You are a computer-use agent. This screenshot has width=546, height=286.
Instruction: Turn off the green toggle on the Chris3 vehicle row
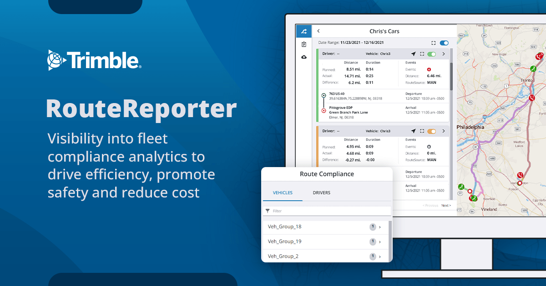(x=431, y=54)
